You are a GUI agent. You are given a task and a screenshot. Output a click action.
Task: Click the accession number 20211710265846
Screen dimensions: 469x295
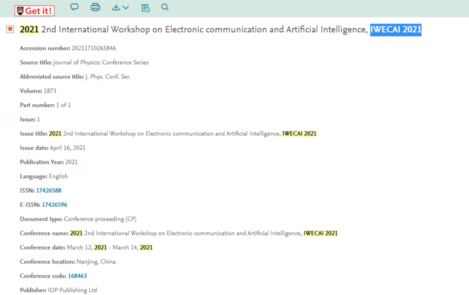coord(93,48)
